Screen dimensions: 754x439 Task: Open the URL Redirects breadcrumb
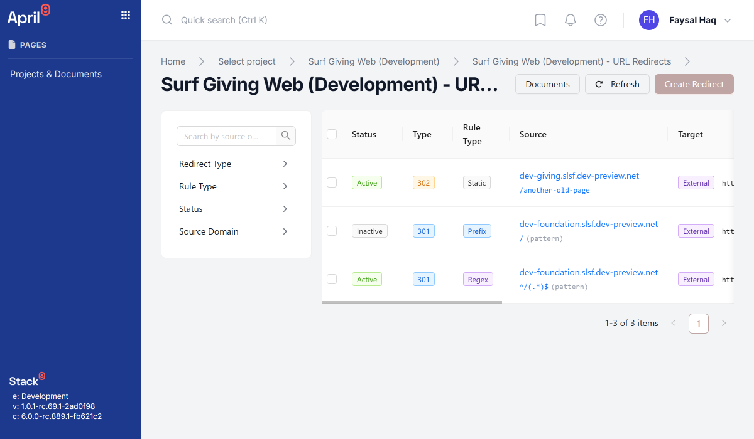[x=572, y=61]
